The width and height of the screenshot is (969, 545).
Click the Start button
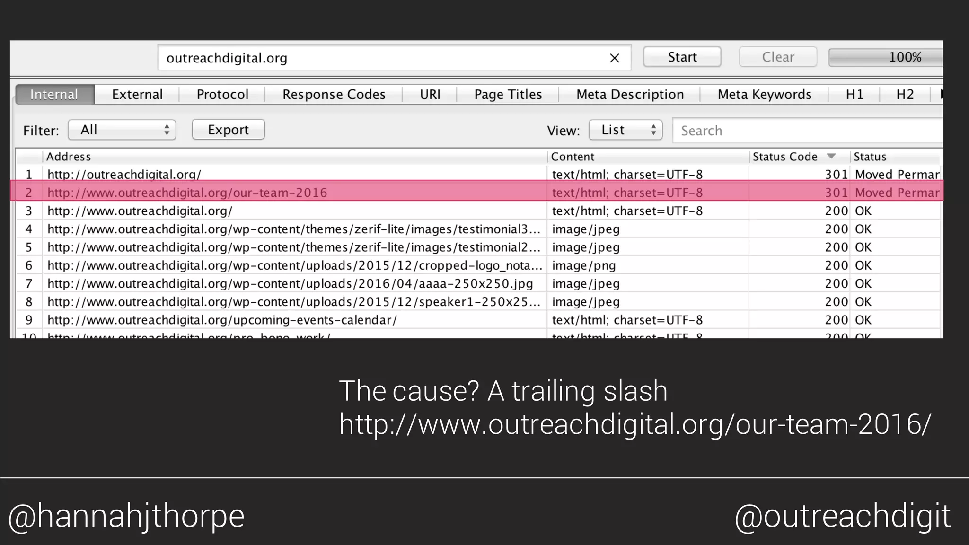pos(682,57)
